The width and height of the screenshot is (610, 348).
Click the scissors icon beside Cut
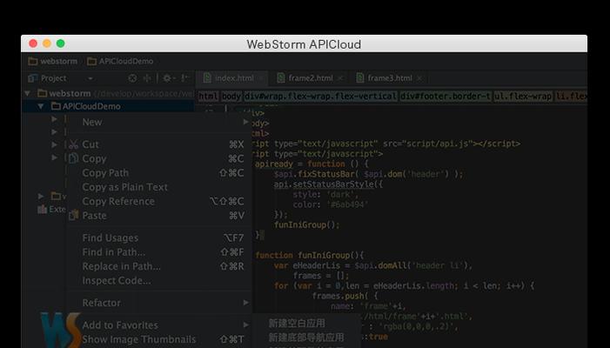click(73, 144)
